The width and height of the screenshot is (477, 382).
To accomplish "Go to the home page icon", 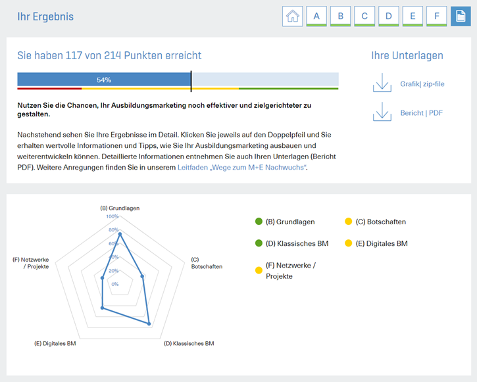I will (x=292, y=16).
